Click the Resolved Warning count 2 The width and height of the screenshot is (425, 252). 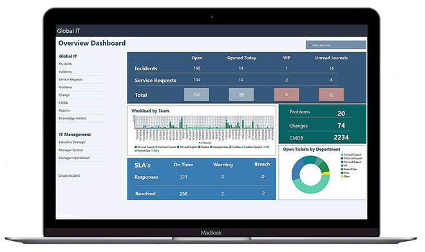click(x=223, y=194)
